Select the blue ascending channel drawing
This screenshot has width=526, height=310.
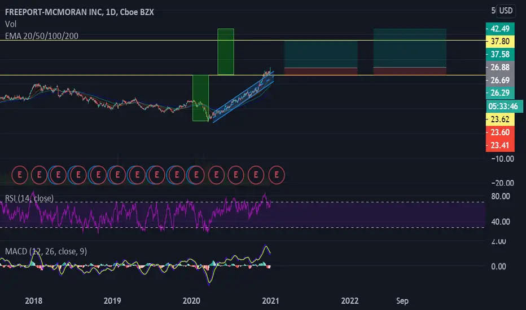[x=244, y=97]
